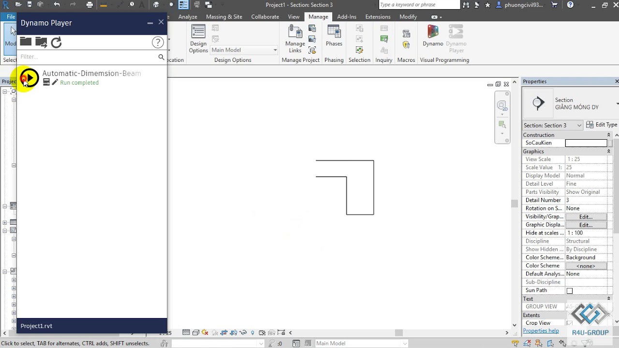
Task: Switch to the Analyze ribbon tab
Action: click(x=188, y=16)
